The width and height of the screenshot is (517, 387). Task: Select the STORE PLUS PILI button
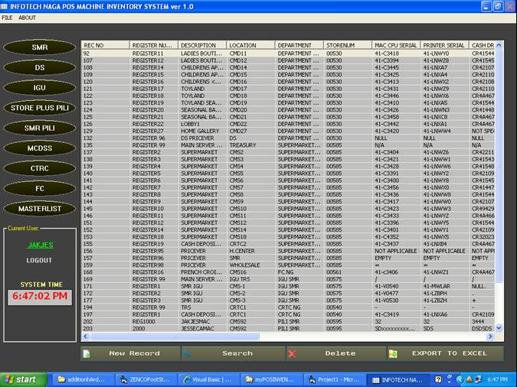pyautogui.click(x=40, y=108)
